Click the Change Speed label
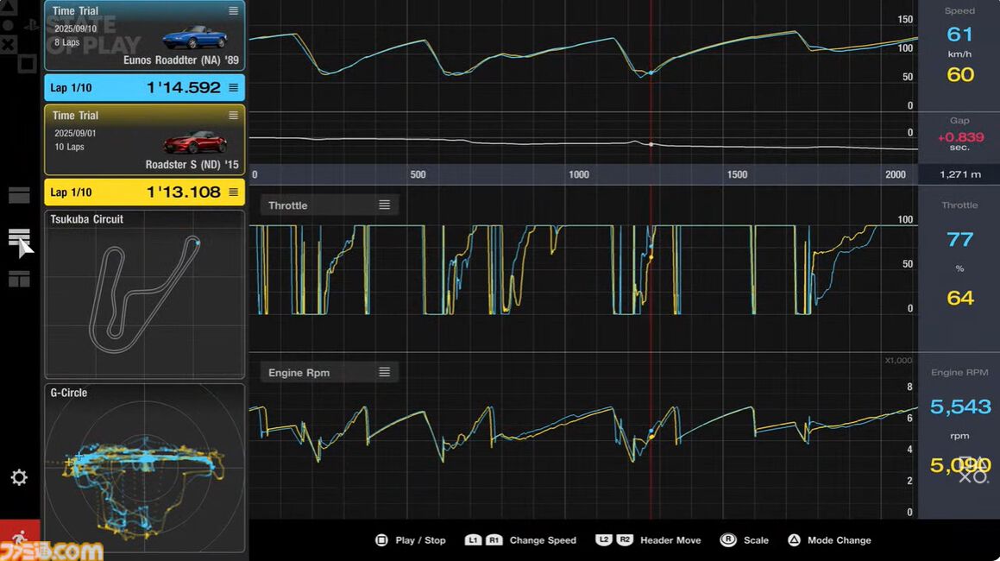This screenshot has height=561, width=1000. tap(543, 540)
